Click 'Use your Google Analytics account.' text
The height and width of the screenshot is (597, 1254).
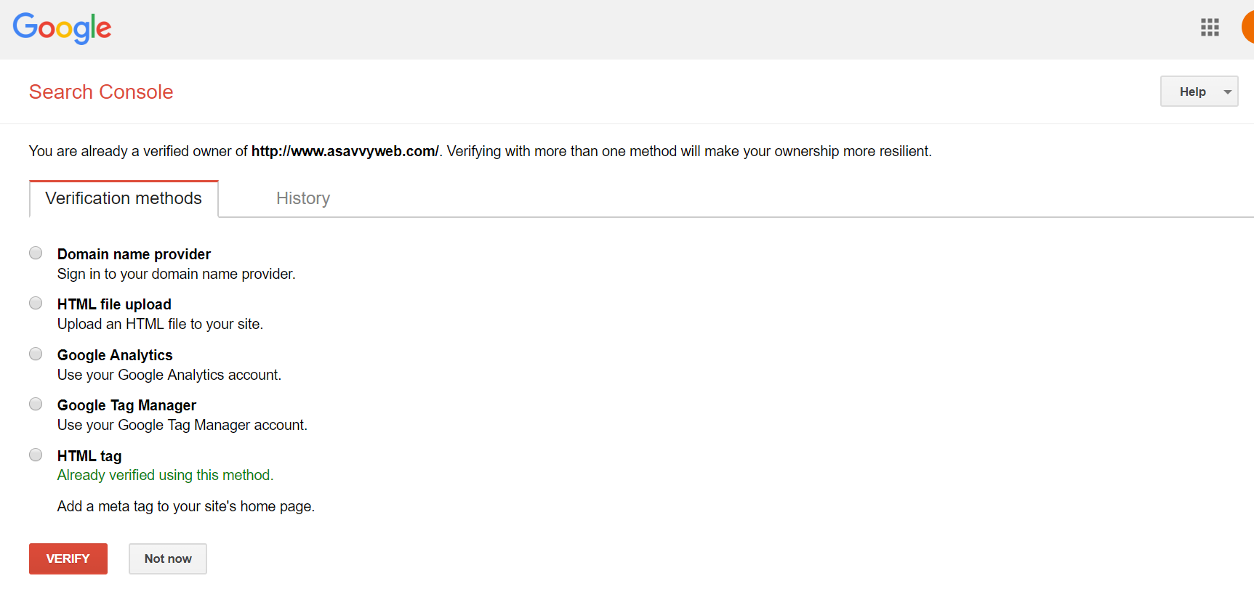click(x=169, y=375)
